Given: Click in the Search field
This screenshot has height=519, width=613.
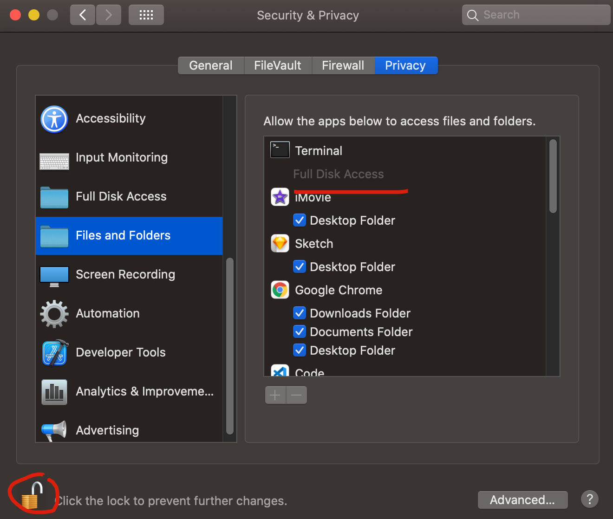Looking at the screenshot, I should [x=536, y=15].
